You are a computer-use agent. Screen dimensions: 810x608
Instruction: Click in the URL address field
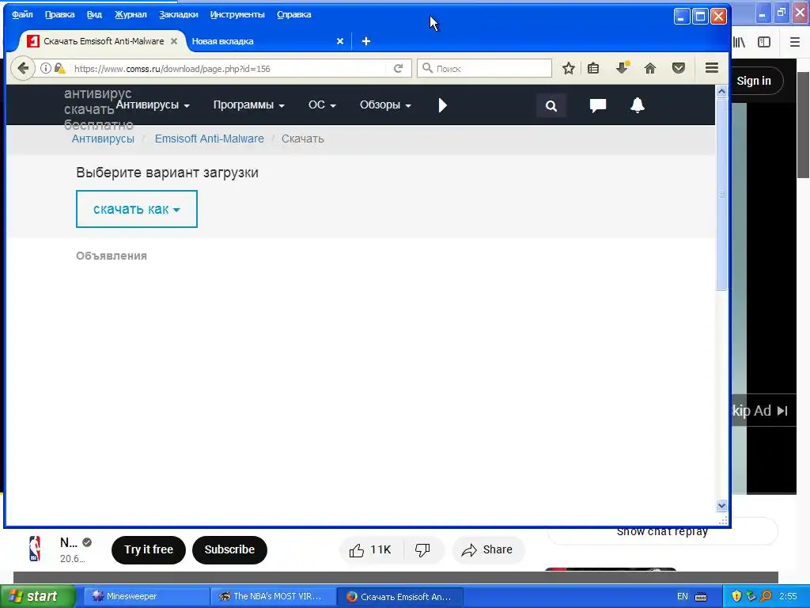227,68
